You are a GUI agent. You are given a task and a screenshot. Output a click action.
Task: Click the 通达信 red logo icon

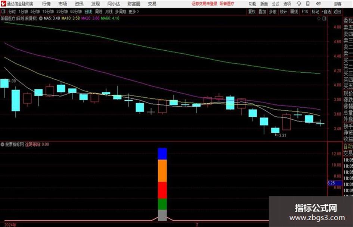tap(3, 4)
